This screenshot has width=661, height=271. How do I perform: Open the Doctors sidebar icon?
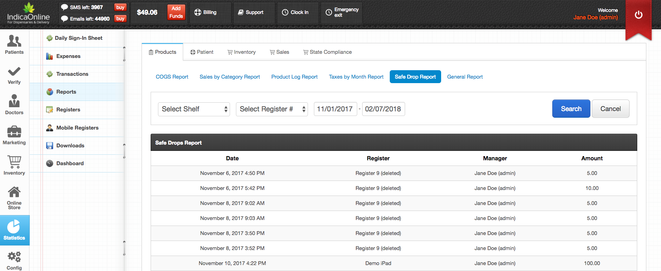14,101
